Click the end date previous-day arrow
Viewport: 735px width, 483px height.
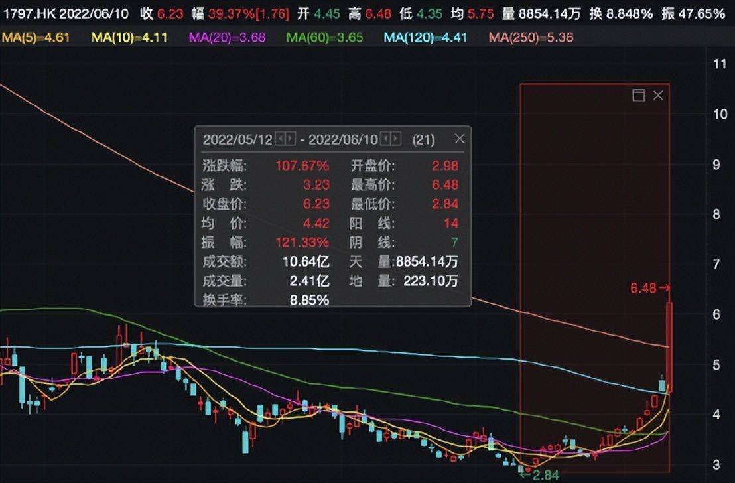[387, 139]
